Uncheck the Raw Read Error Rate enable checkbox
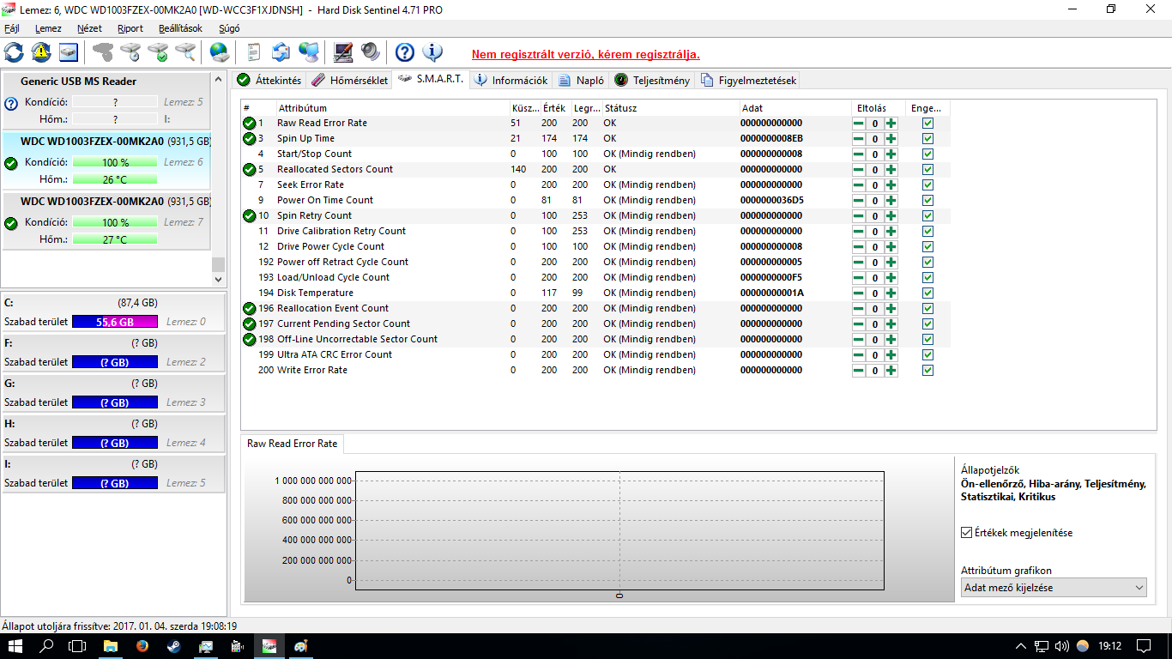 point(927,124)
